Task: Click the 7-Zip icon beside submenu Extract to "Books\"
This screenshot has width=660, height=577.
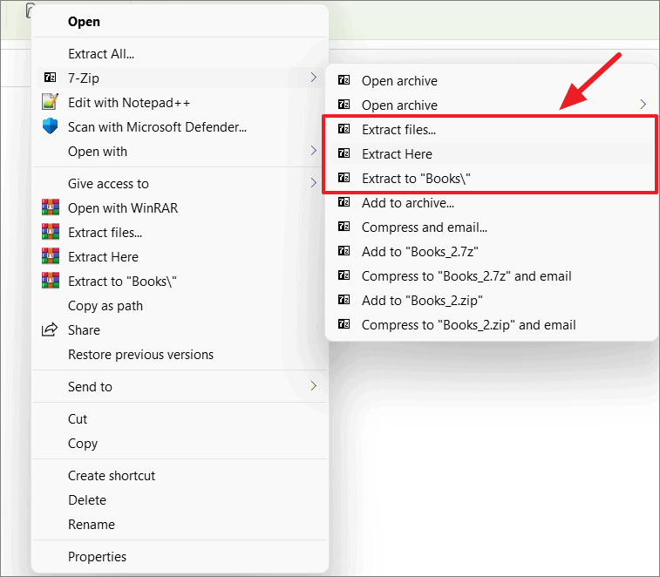Action: pos(344,178)
